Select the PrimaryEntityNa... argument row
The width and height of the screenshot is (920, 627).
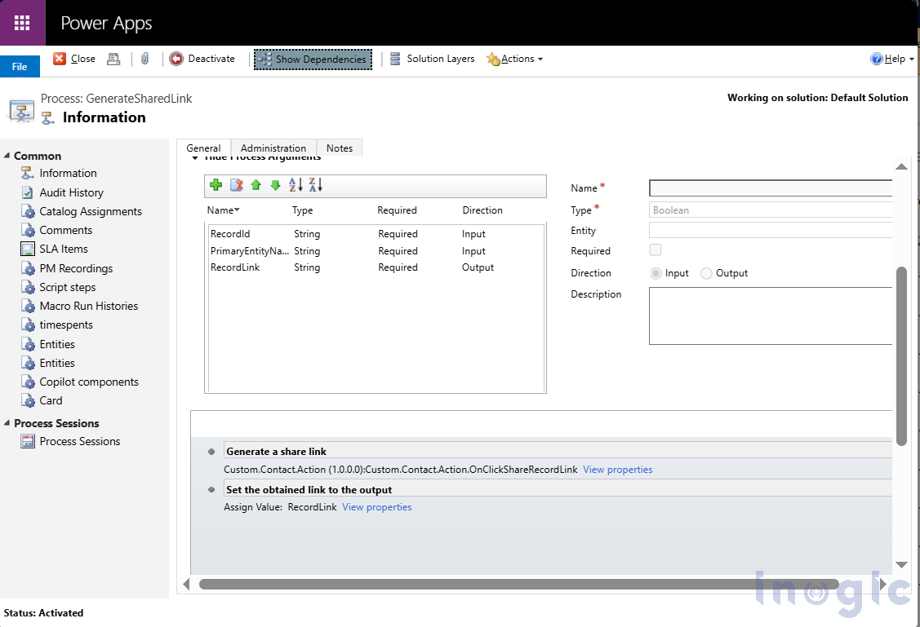click(x=376, y=251)
